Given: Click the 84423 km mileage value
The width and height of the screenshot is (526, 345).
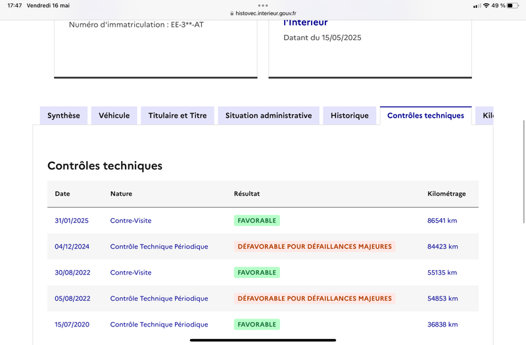Looking at the screenshot, I should coord(442,247).
